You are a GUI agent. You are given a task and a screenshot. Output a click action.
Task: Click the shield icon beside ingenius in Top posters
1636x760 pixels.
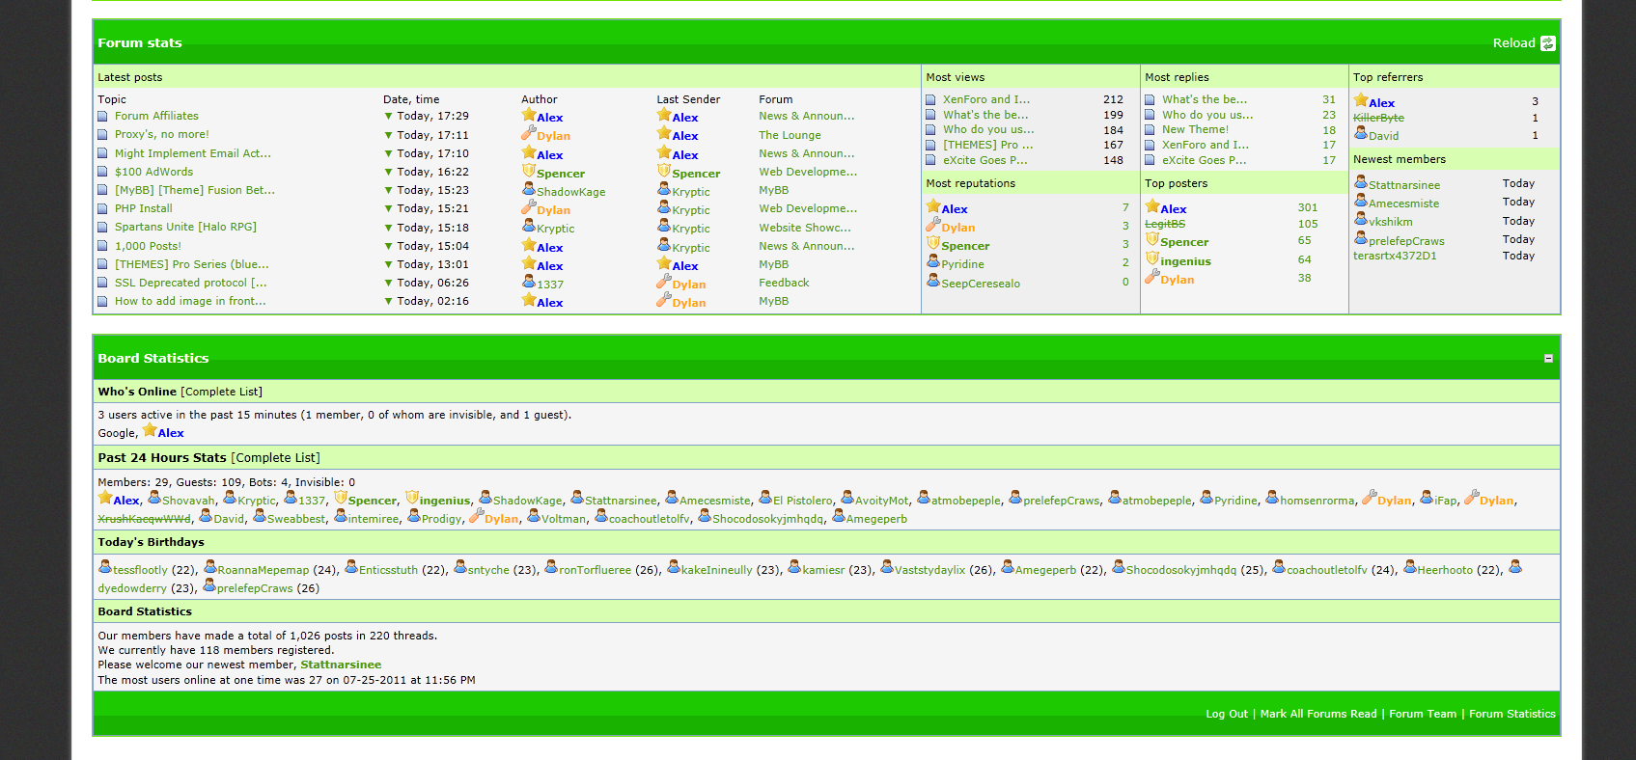tap(1151, 258)
